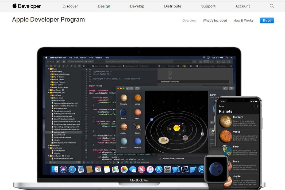Toggle the Xcode assistant editor button
This screenshot has height=190, width=285.
[x=206, y=62]
